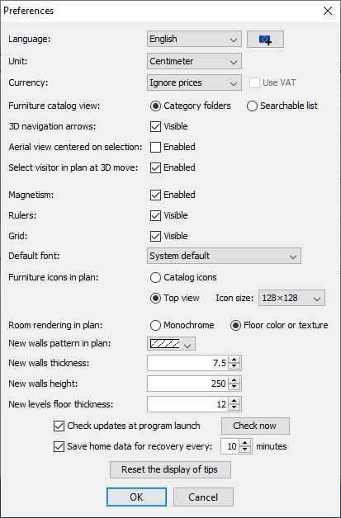Viewport: 341px width, 518px height.
Task: Choose Catalog icons for furniture in plan
Action: pos(155,277)
